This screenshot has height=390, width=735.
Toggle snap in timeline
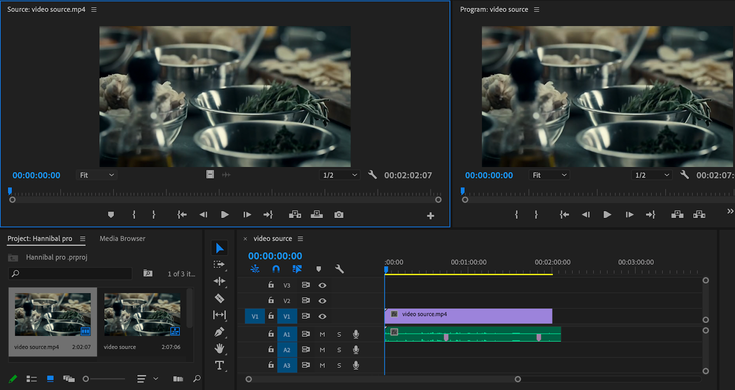[276, 269]
